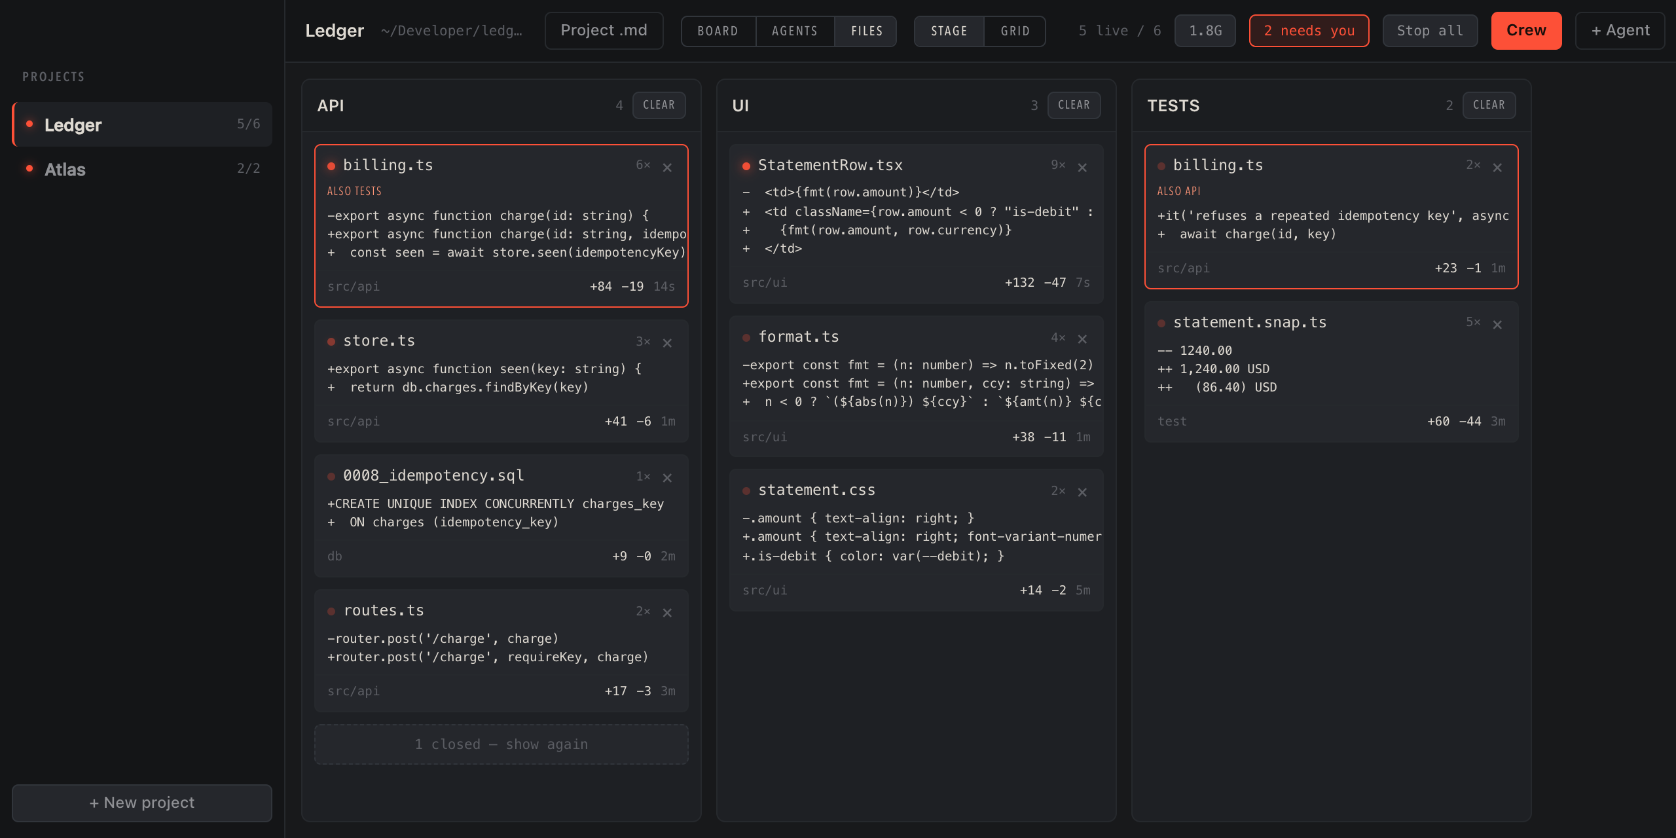
Task: Dismiss the format.ts card
Action: [1082, 339]
